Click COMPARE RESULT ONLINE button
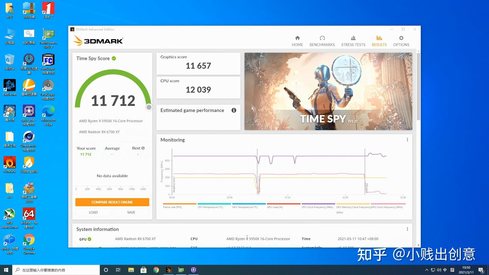 (112, 202)
